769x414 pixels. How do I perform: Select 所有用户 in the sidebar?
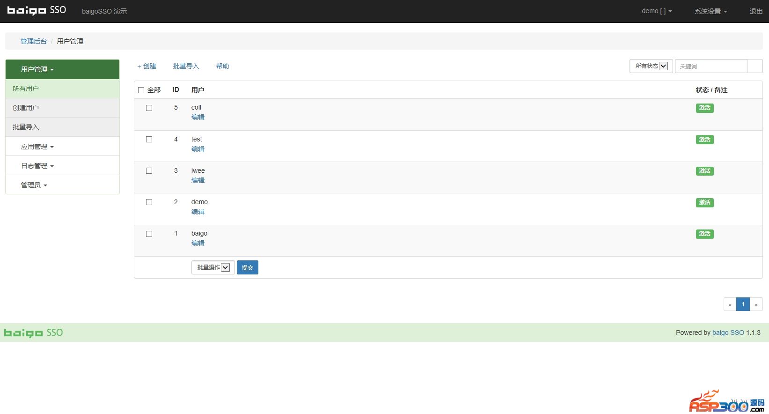62,89
